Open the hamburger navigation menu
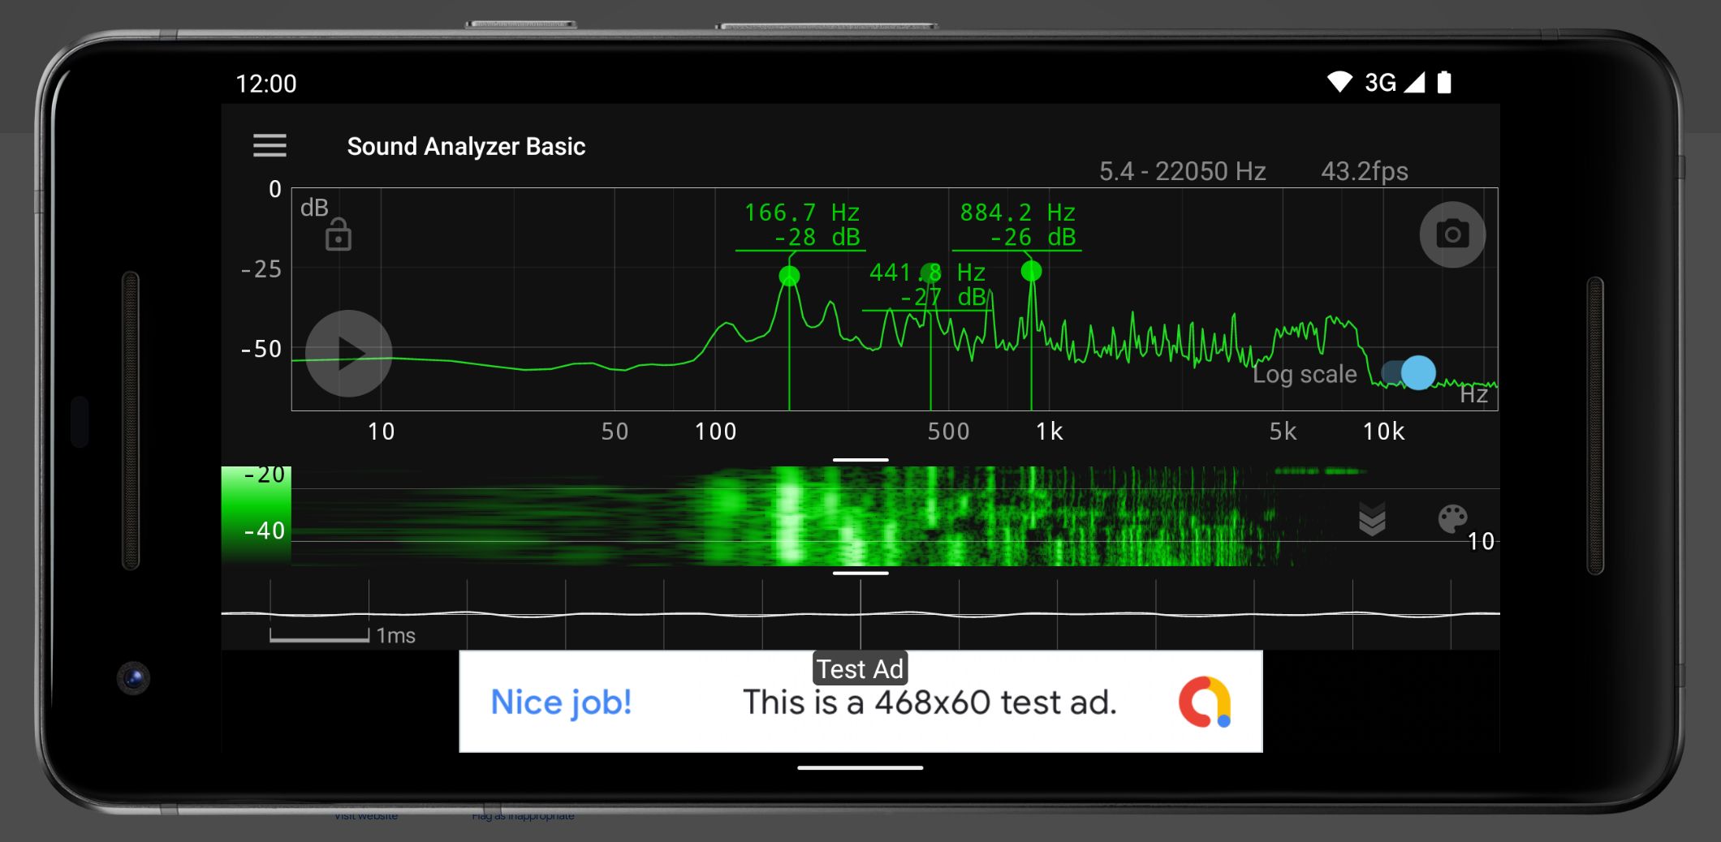 pos(270,145)
